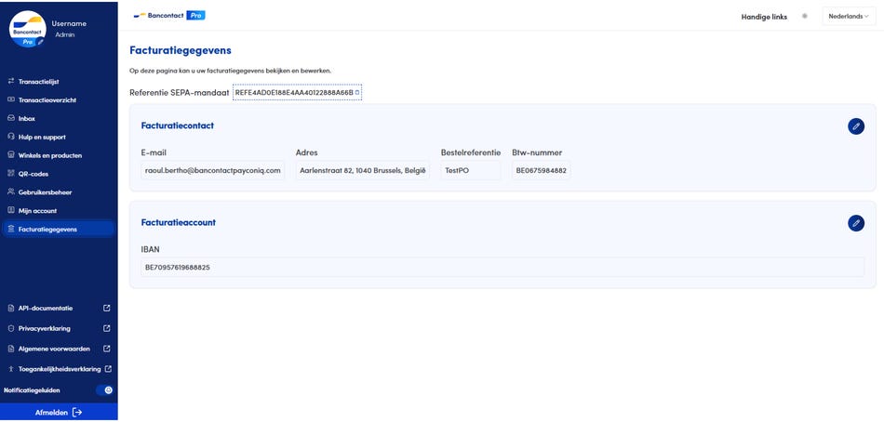This screenshot has height=422, width=884.
Task: Click the Toegankelijkheidsverklaring external link icon
Action: (x=108, y=369)
